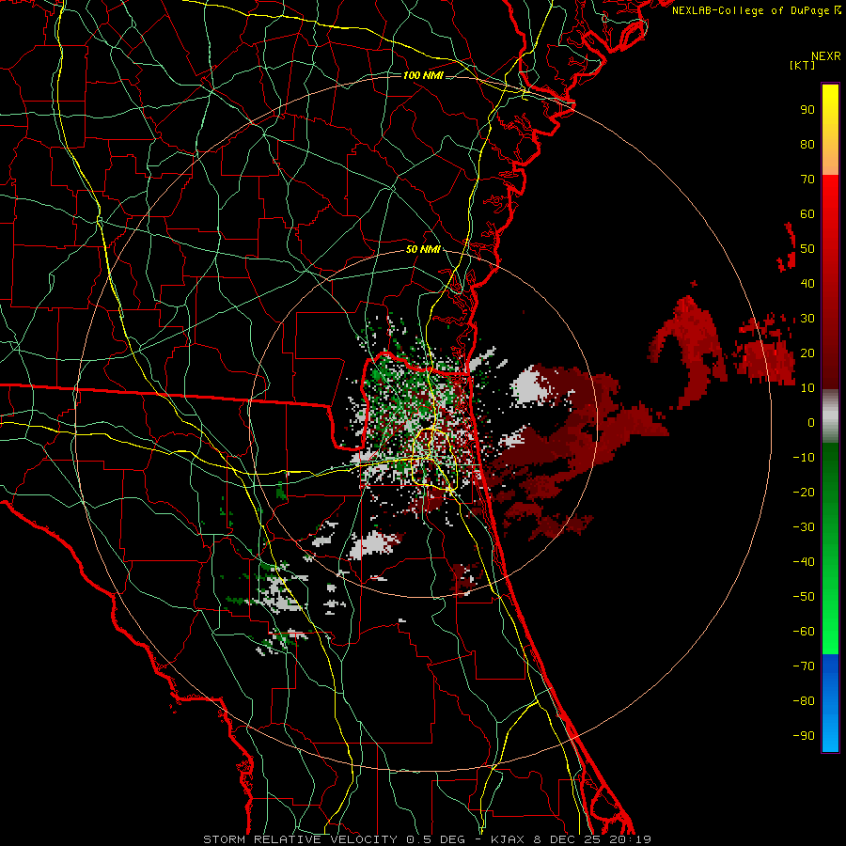Click the KJAX radar site identifier
Image resolution: width=846 pixels, height=846 pixels.
pyautogui.click(x=508, y=839)
